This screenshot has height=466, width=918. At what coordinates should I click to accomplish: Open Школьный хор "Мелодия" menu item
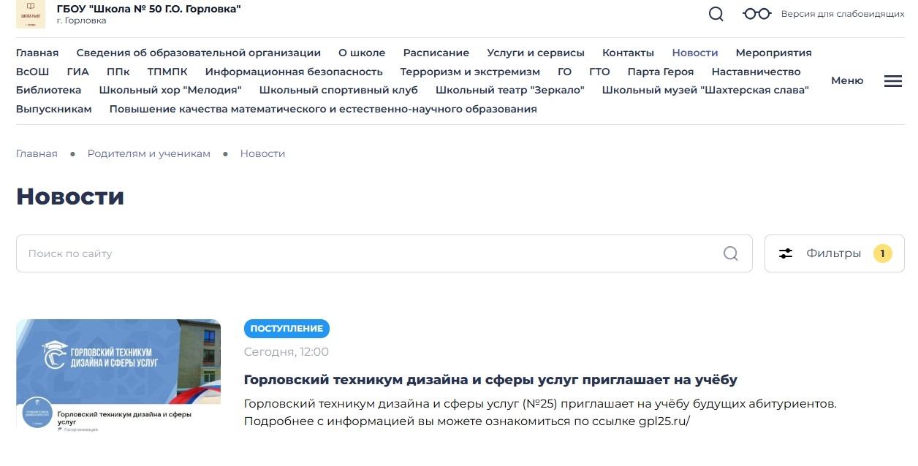click(170, 90)
